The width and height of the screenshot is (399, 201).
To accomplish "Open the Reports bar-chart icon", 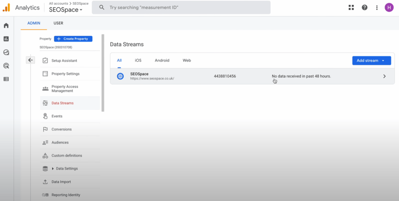I will (6, 39).
